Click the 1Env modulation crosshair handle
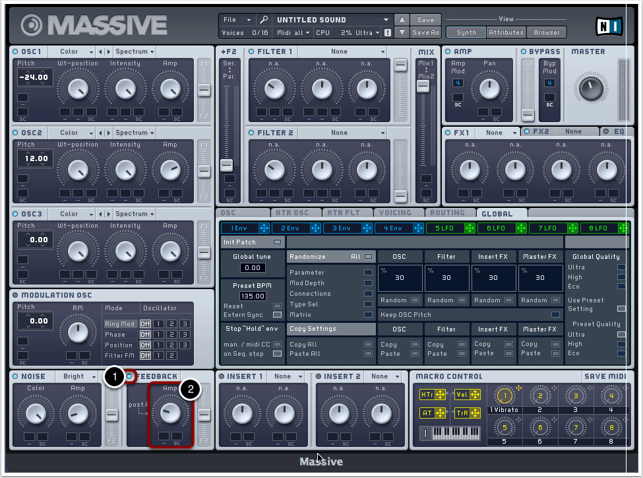Viewport: 643px width, 478px height. tap(264, 228)
